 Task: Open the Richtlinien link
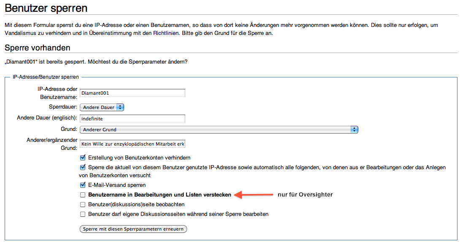(166, 33)
